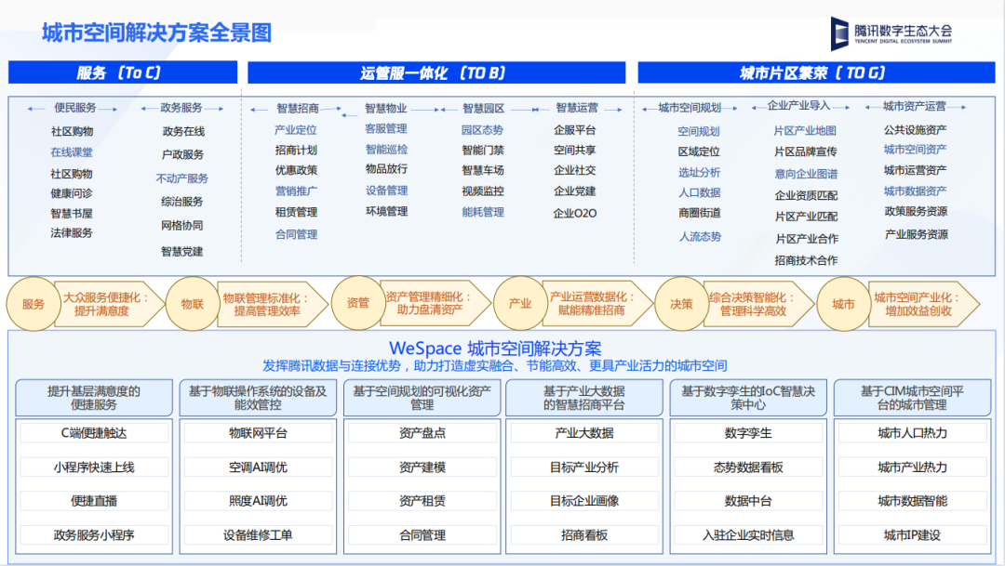Select the 运管服一体化 (TO B) header bar
This screenshot has width=1005, height=566.
click(435, 72)
